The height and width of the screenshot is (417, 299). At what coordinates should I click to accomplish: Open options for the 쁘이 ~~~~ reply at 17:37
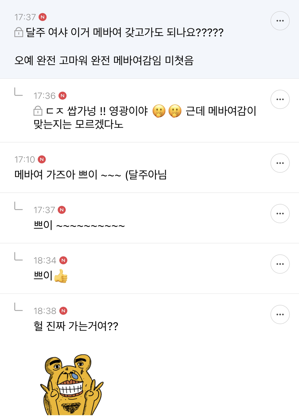click(x=280, y=213)
